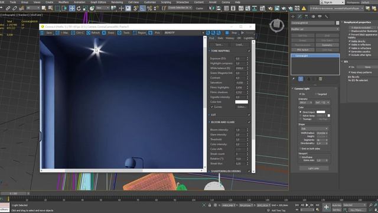Screen dimensions: 378x213
Task: Click the Refresh button in VFB
Action: tap(93, 33)
